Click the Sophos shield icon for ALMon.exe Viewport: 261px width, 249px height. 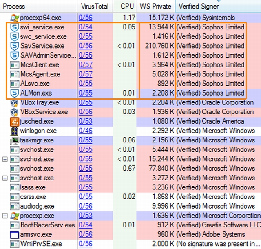[x=15, y=93]
